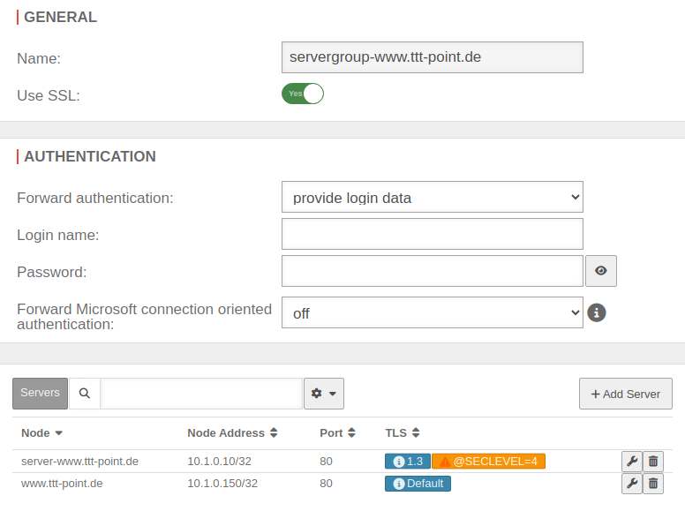Sort the table by Port column
This screenshot has width=685, height=511.
point(335,433)
